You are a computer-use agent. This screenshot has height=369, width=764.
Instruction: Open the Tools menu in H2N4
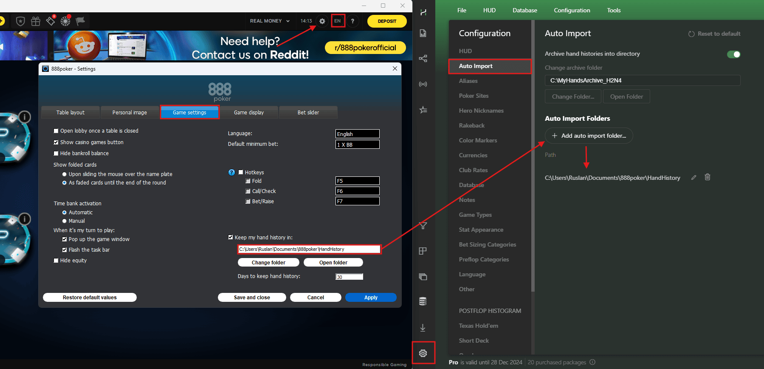click(x=614, y=10)
